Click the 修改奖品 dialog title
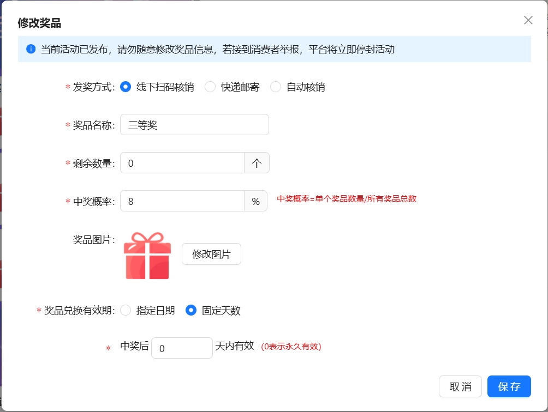 [x=39, y=23]
